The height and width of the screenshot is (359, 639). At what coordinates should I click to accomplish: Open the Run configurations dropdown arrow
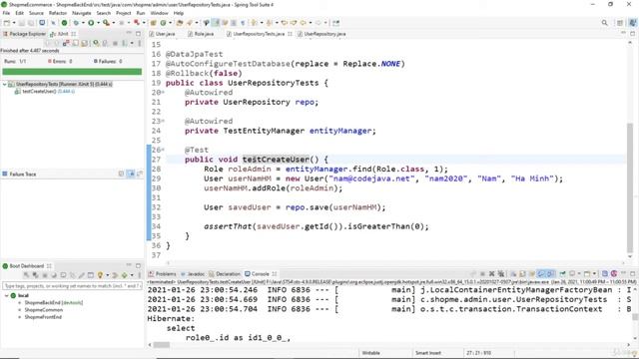[x=98, y=23]
